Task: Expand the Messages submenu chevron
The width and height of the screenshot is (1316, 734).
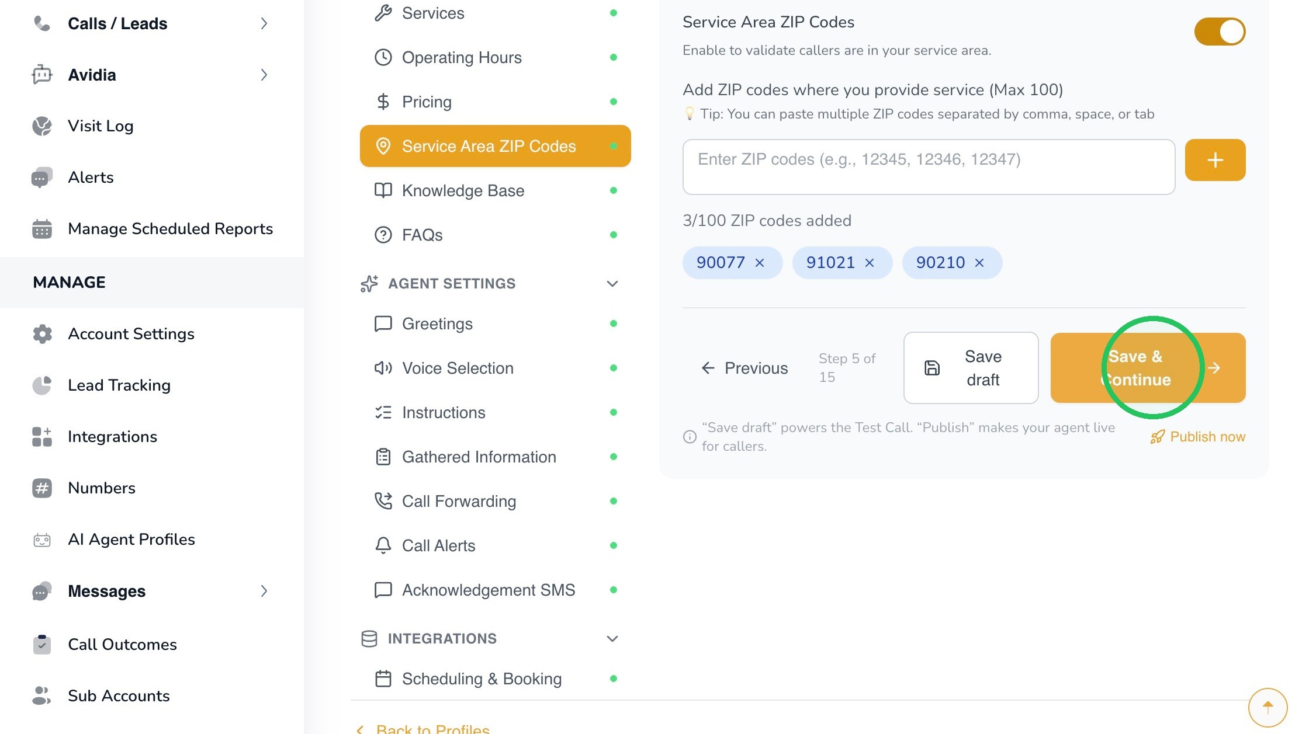Action: [x=264, y=591]
